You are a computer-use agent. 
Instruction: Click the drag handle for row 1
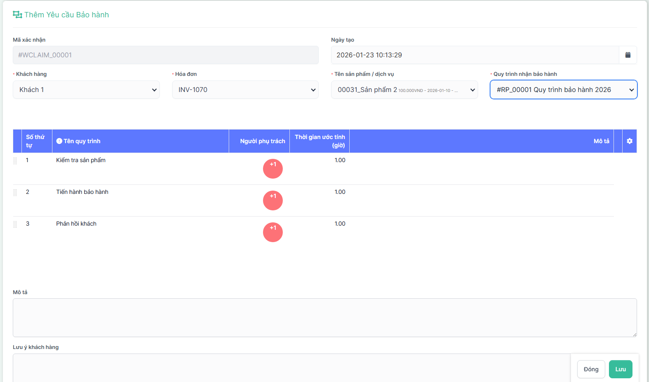point(15,161)
